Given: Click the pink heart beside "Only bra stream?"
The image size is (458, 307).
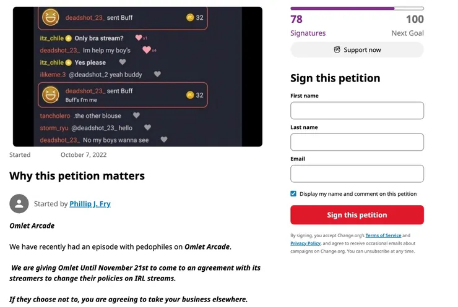Looking at the screenshot, I should coord(139,38).
